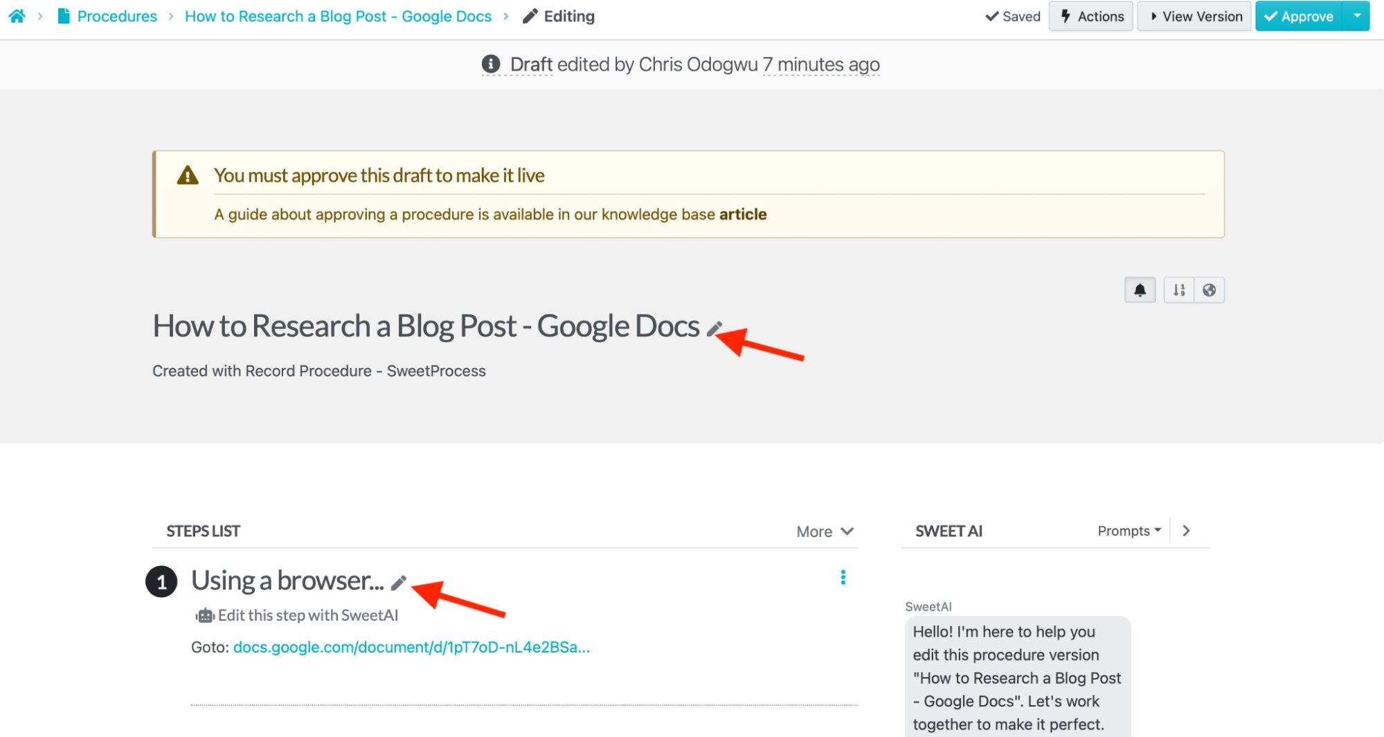The width and height of the screenshot is (1384, 737).
Task: Open the knowledge base article link
Action: (x=743, y=215)
